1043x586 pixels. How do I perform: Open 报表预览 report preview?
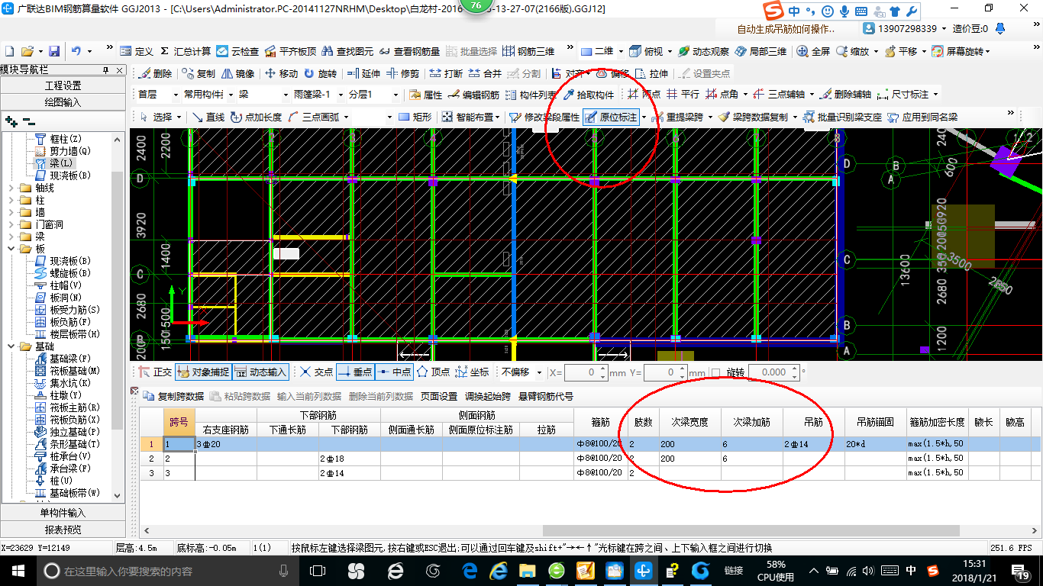[x=62, y=529]
